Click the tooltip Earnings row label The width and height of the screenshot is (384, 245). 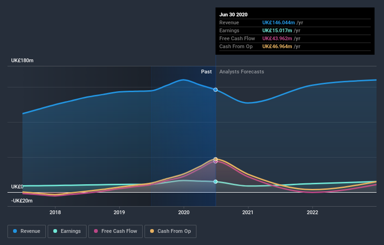pyautogui.click(x=229, y=30)
